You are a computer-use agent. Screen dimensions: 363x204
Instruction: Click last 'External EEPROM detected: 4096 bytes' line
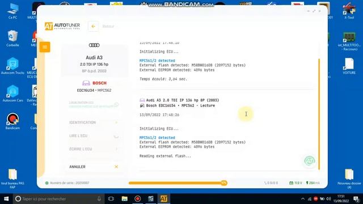(x=177, y=147)
